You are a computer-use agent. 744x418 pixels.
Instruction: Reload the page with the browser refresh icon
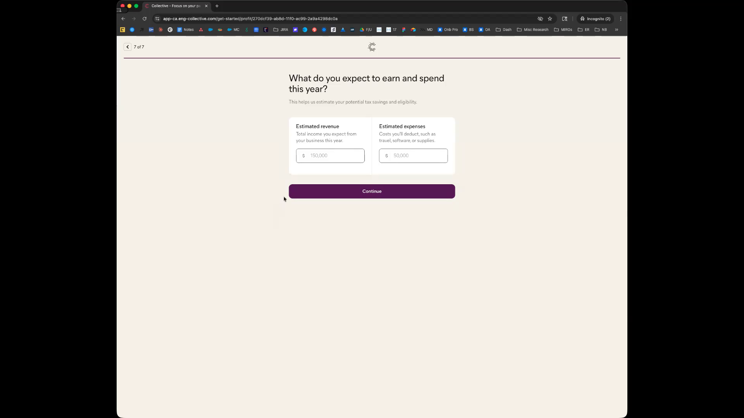click(x=145, y=19)
